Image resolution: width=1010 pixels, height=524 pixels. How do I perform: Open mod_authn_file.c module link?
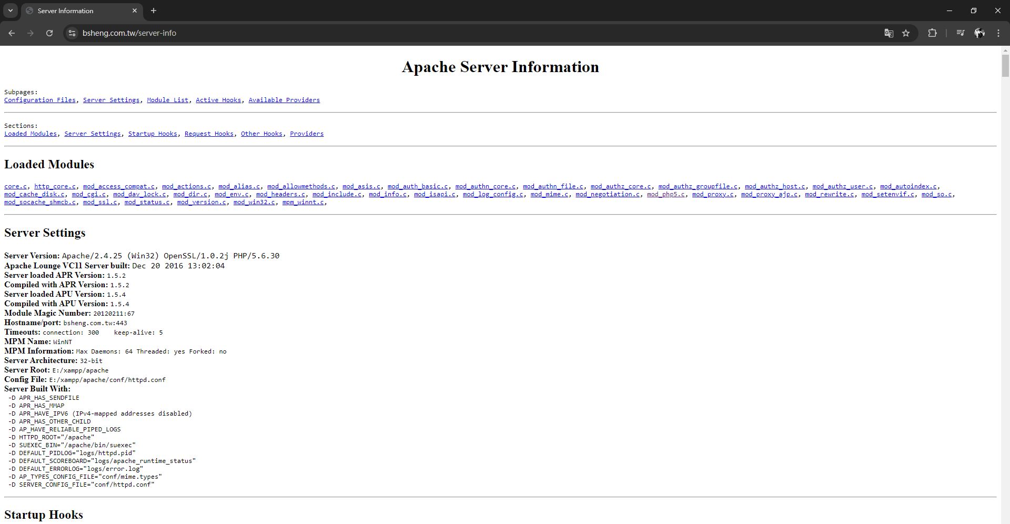click(x=553, y=186)
